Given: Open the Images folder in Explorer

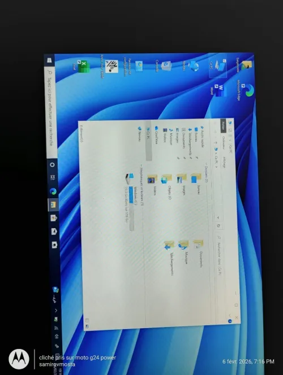Looking at the screenshot, I should tap(182, 183).
